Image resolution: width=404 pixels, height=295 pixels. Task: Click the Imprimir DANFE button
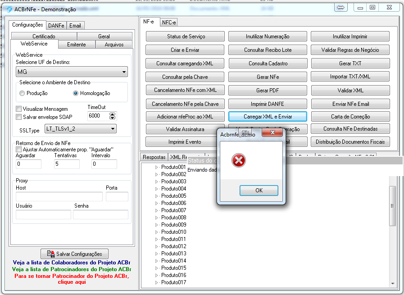click(268, 104)
